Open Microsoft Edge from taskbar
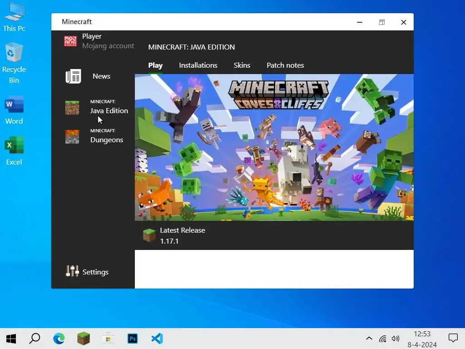Viewport: 465px width, 349px height. tap(59, 338)
